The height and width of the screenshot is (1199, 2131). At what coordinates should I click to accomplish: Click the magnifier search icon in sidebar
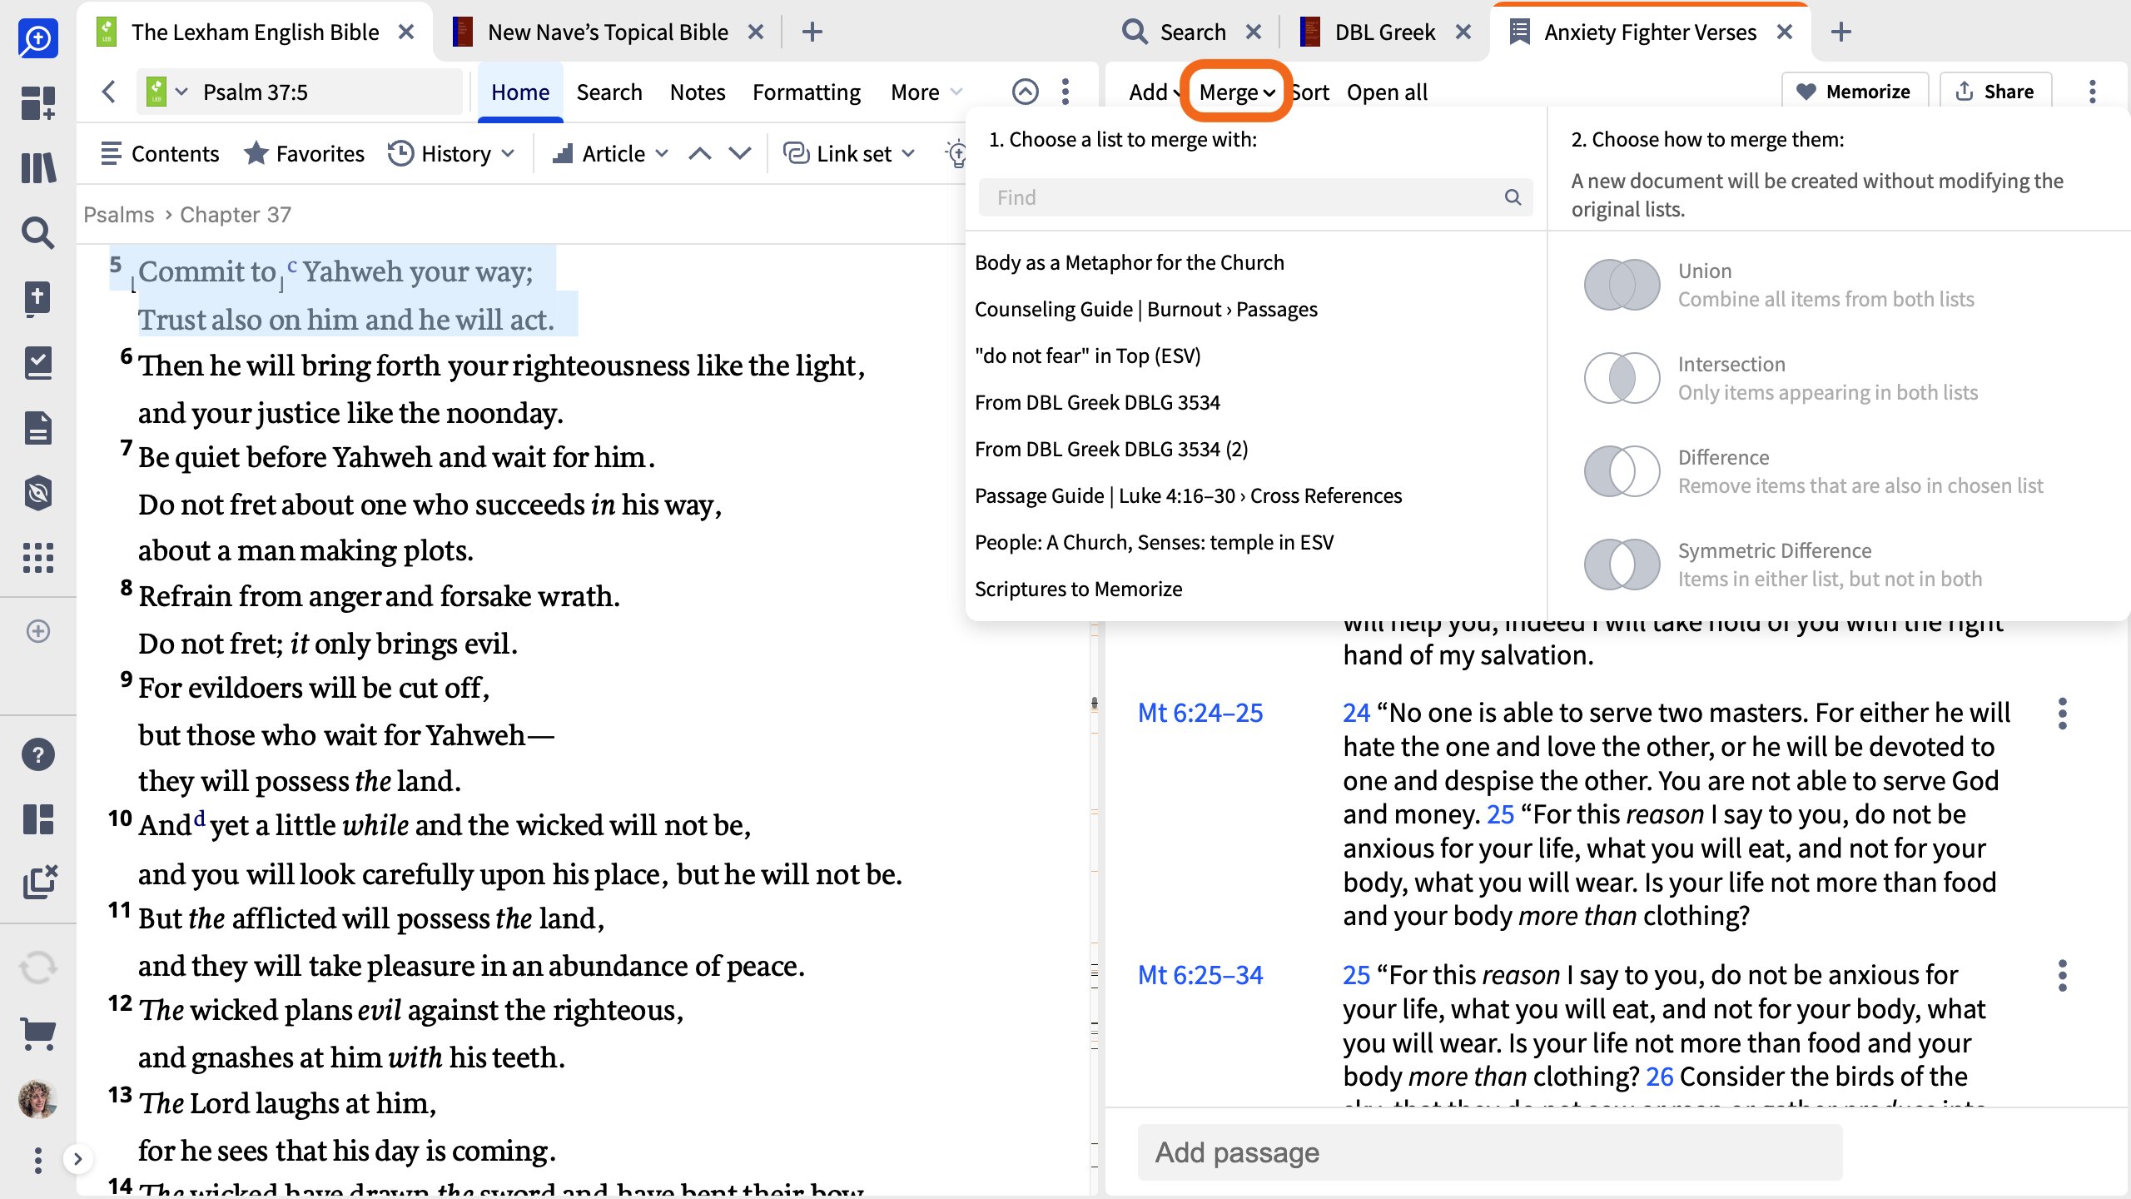tap(38, 233)
